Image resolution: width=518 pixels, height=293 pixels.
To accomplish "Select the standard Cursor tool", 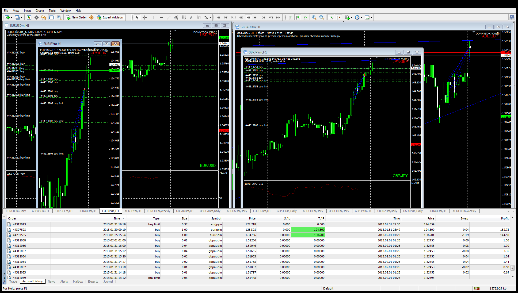I will click(x=137, y=17).
